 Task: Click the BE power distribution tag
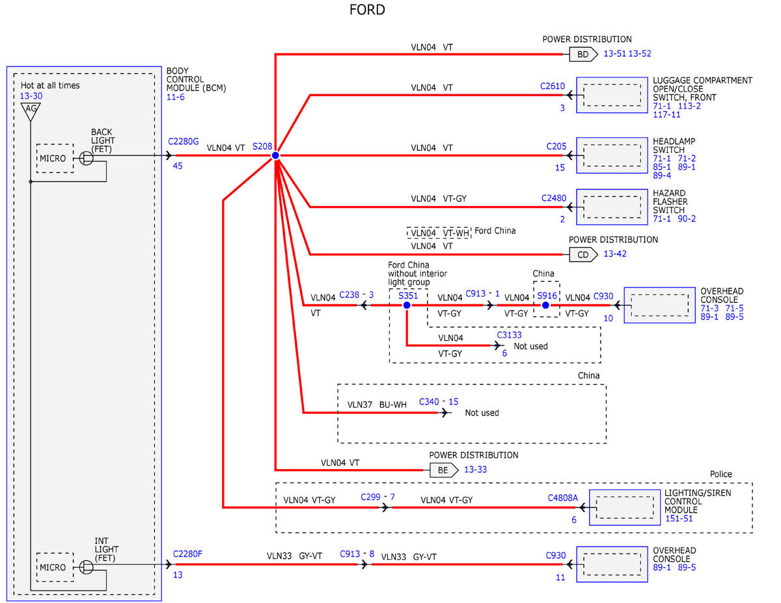tap(443, 470)
